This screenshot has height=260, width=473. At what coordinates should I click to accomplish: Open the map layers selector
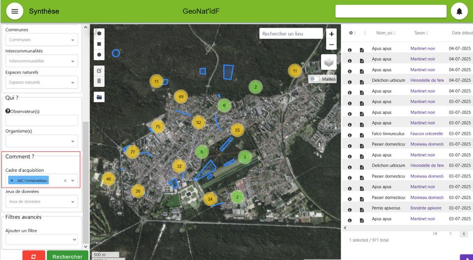[x=329, y=62]
